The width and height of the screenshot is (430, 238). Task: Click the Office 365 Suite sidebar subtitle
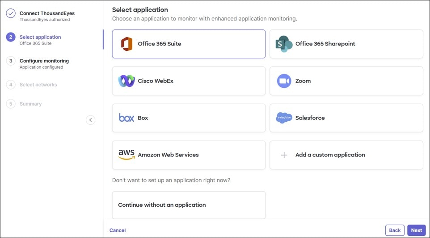[x=35, y=44]
